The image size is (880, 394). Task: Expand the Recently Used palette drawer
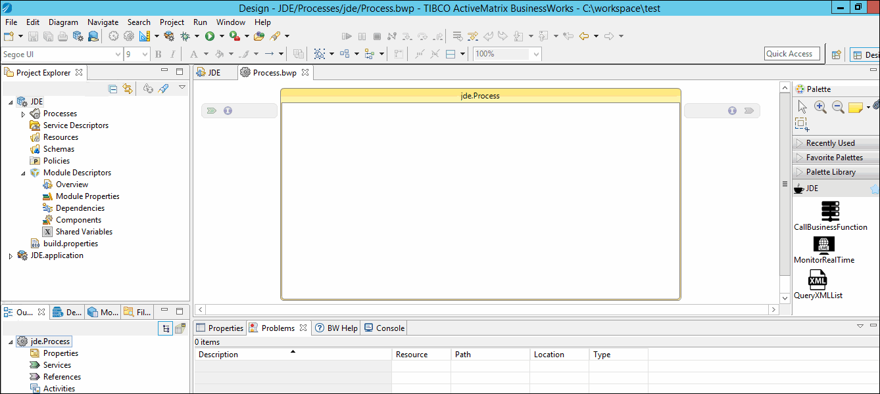pos(830,143)
